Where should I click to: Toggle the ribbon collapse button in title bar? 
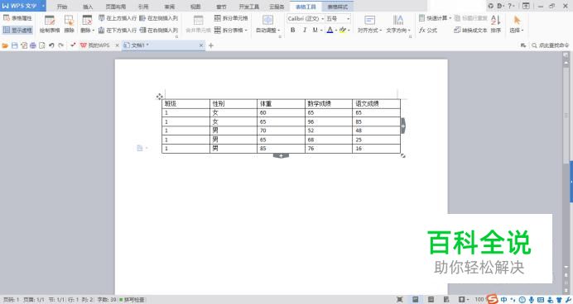526,6
